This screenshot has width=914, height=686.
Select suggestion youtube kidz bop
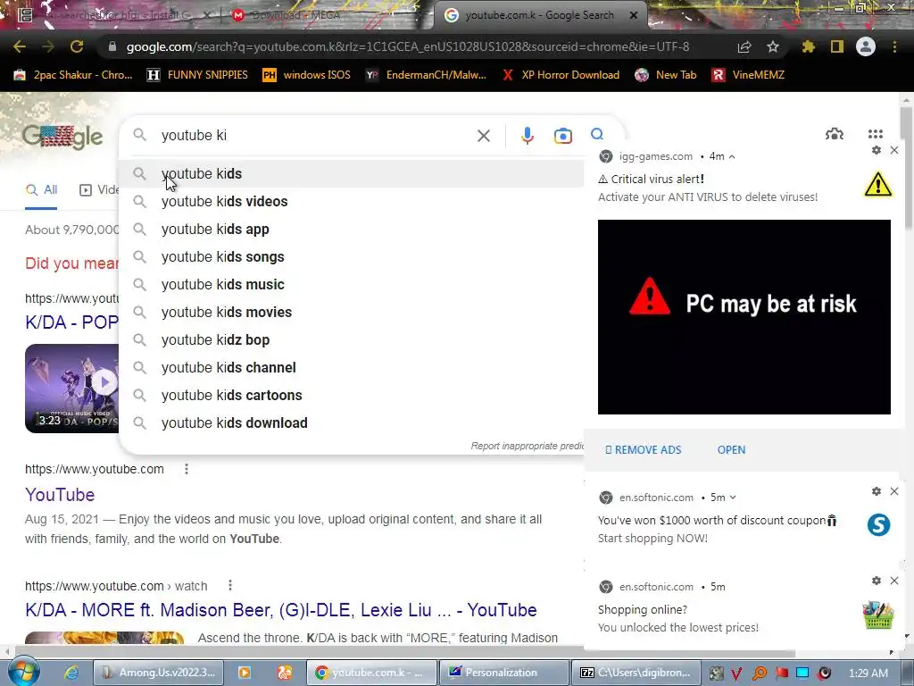[x=352, y=340]
